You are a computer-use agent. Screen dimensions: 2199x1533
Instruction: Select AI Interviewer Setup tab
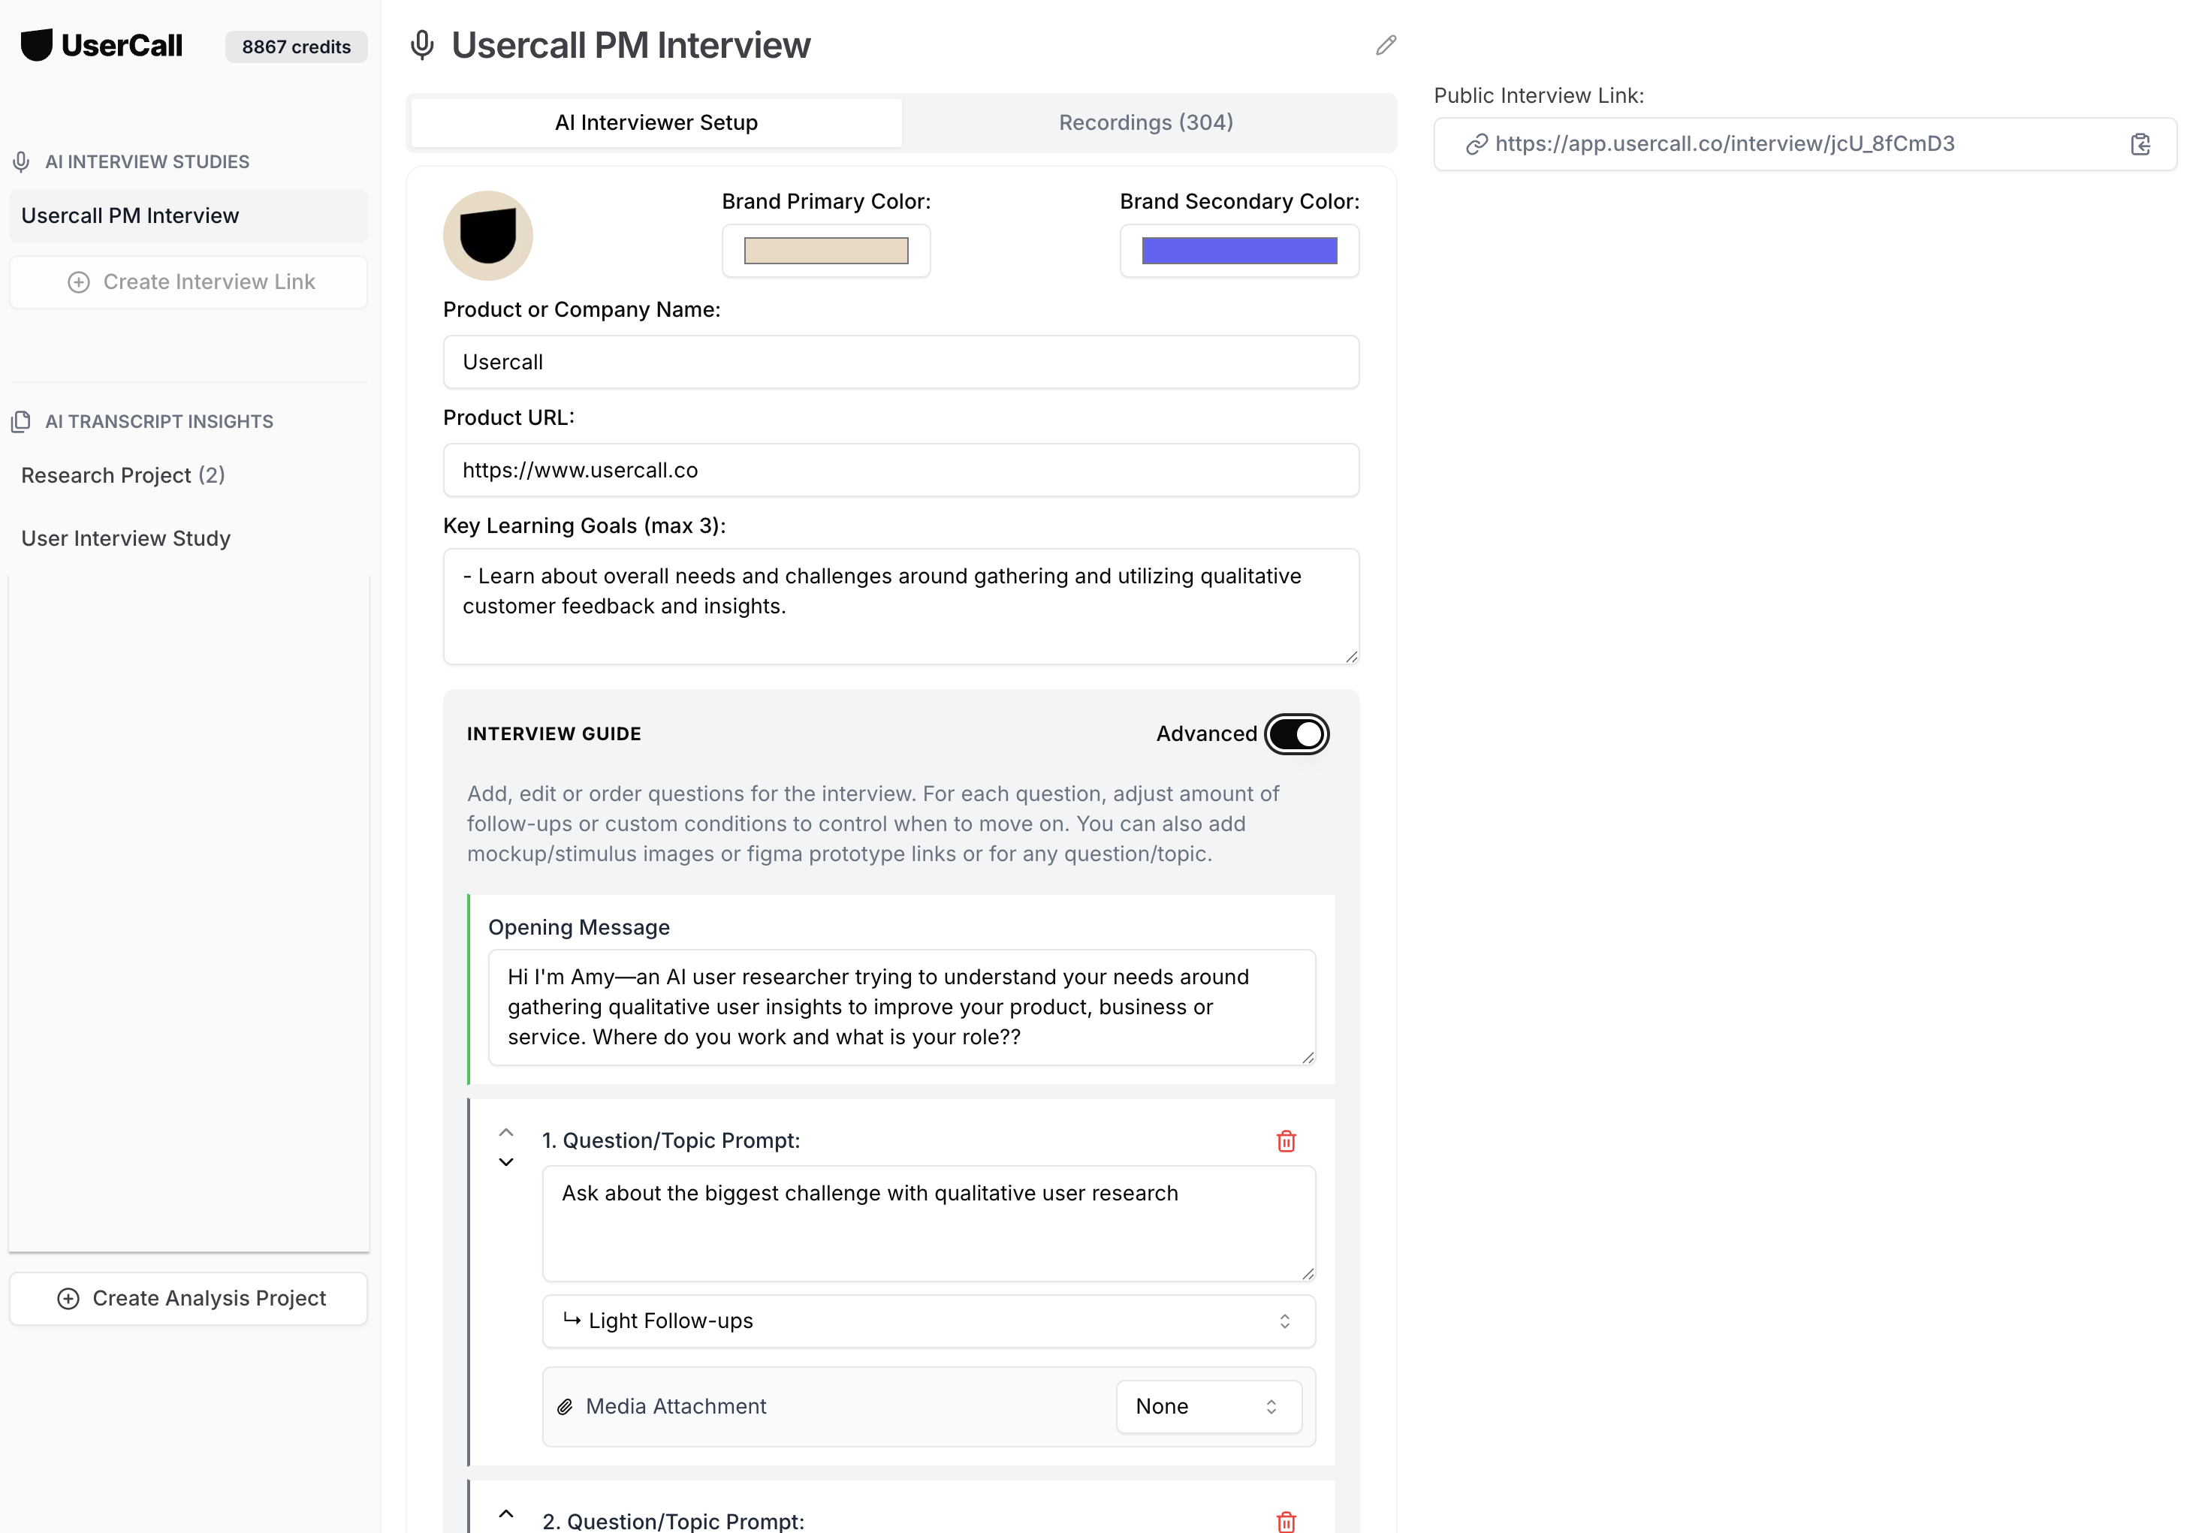click(656, 122)
